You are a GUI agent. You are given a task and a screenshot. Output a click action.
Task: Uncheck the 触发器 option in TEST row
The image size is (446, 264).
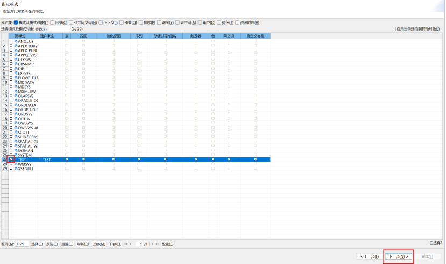(x=196, y=159)
